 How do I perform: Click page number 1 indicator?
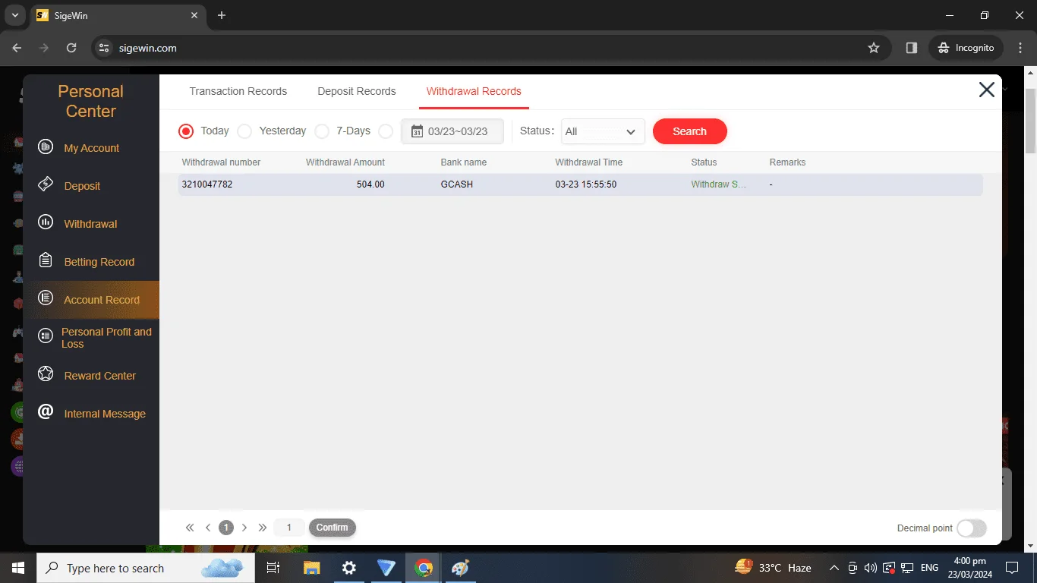tap(226, 528)
